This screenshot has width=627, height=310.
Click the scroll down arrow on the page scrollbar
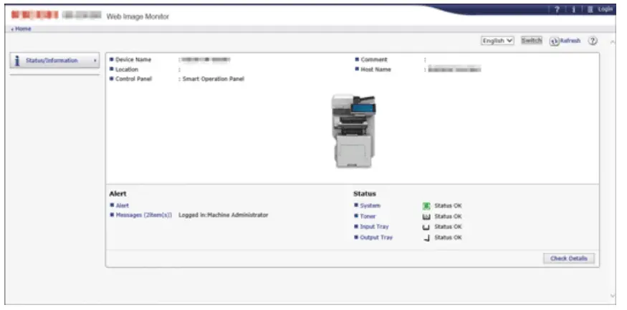click(613, 296)
